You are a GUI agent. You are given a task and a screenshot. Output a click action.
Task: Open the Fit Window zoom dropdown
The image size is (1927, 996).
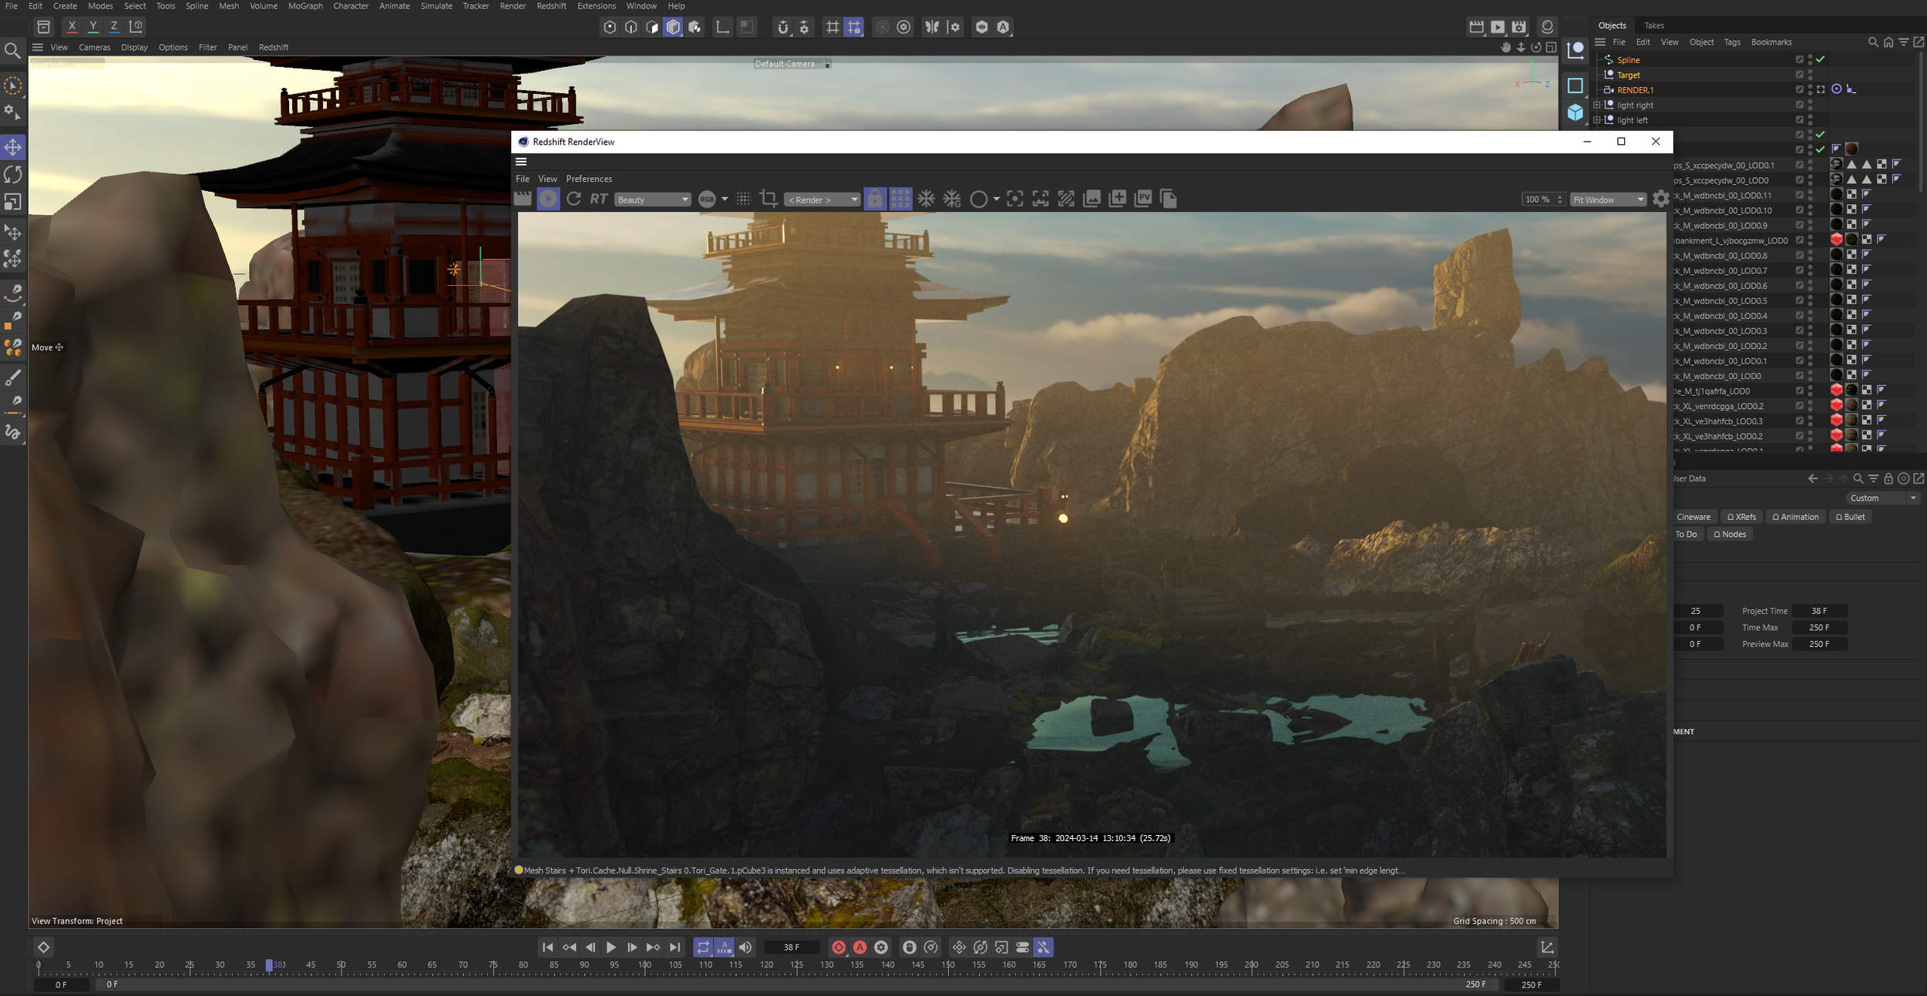(x=1608, y=200)
